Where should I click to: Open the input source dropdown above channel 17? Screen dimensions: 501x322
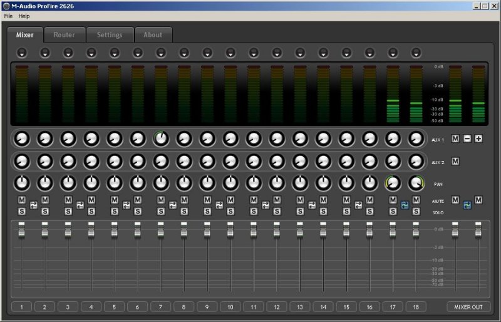[x=393, y=53]
